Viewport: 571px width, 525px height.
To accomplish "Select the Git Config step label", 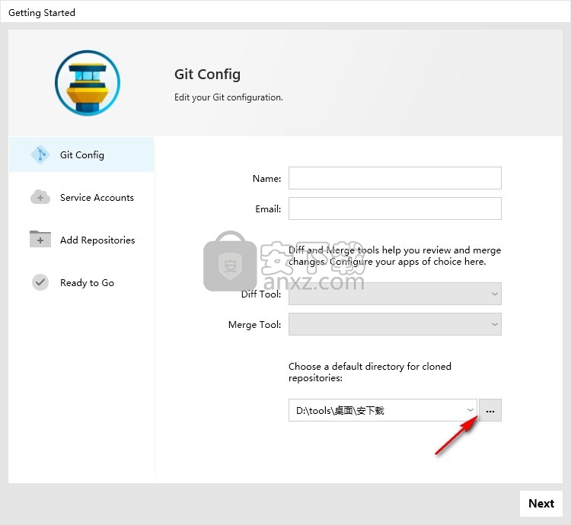I will [82, 155].
